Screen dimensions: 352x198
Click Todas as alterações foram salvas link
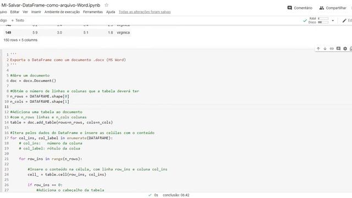pyautogui.click(x=145, y=12)
